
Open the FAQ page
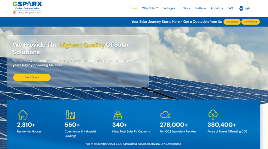[230, 8]
